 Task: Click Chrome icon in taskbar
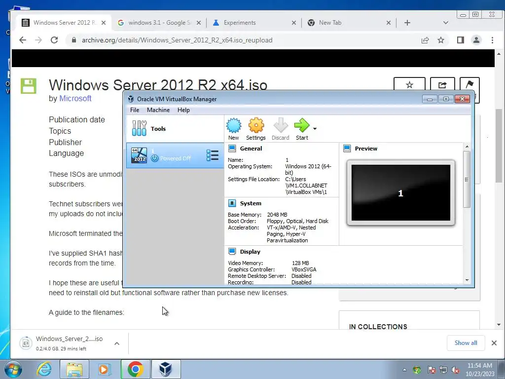coord(135,369)
